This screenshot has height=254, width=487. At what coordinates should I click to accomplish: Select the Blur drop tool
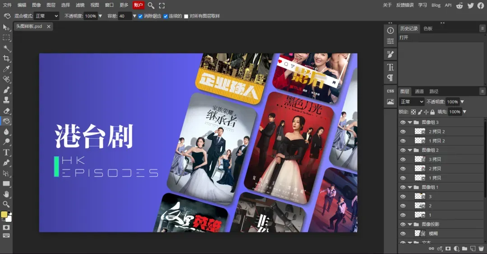6,132
